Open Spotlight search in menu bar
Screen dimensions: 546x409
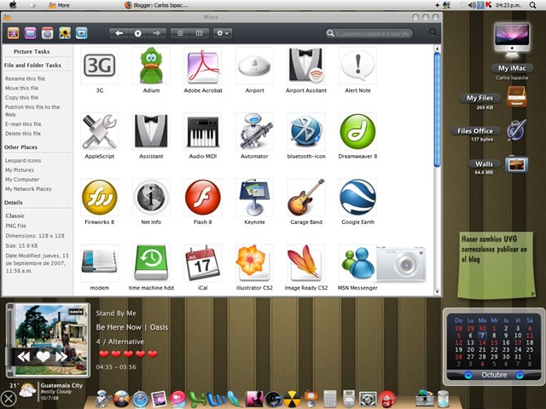click(x=532, y=5)
